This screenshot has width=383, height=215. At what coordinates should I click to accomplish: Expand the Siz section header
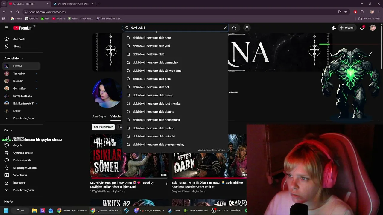tap(8, 130)
